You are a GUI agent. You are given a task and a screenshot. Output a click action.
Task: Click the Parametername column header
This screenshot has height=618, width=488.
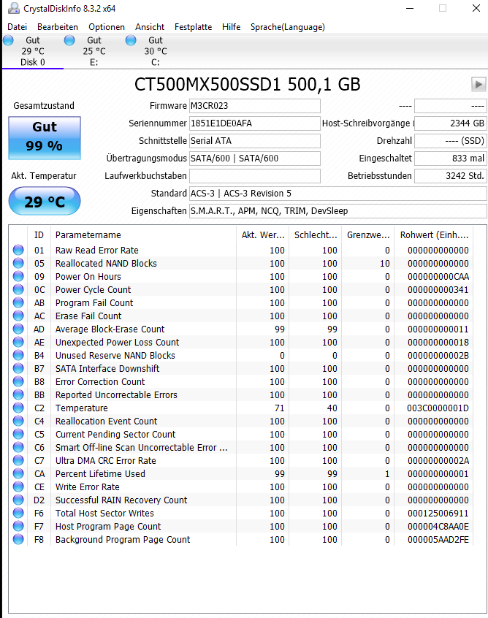(x=143, y=235)
